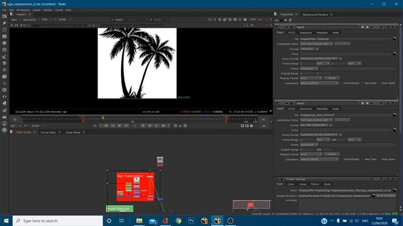Click file browse icon for Read1 File field

pyautogui.click(x=395, y=39)
